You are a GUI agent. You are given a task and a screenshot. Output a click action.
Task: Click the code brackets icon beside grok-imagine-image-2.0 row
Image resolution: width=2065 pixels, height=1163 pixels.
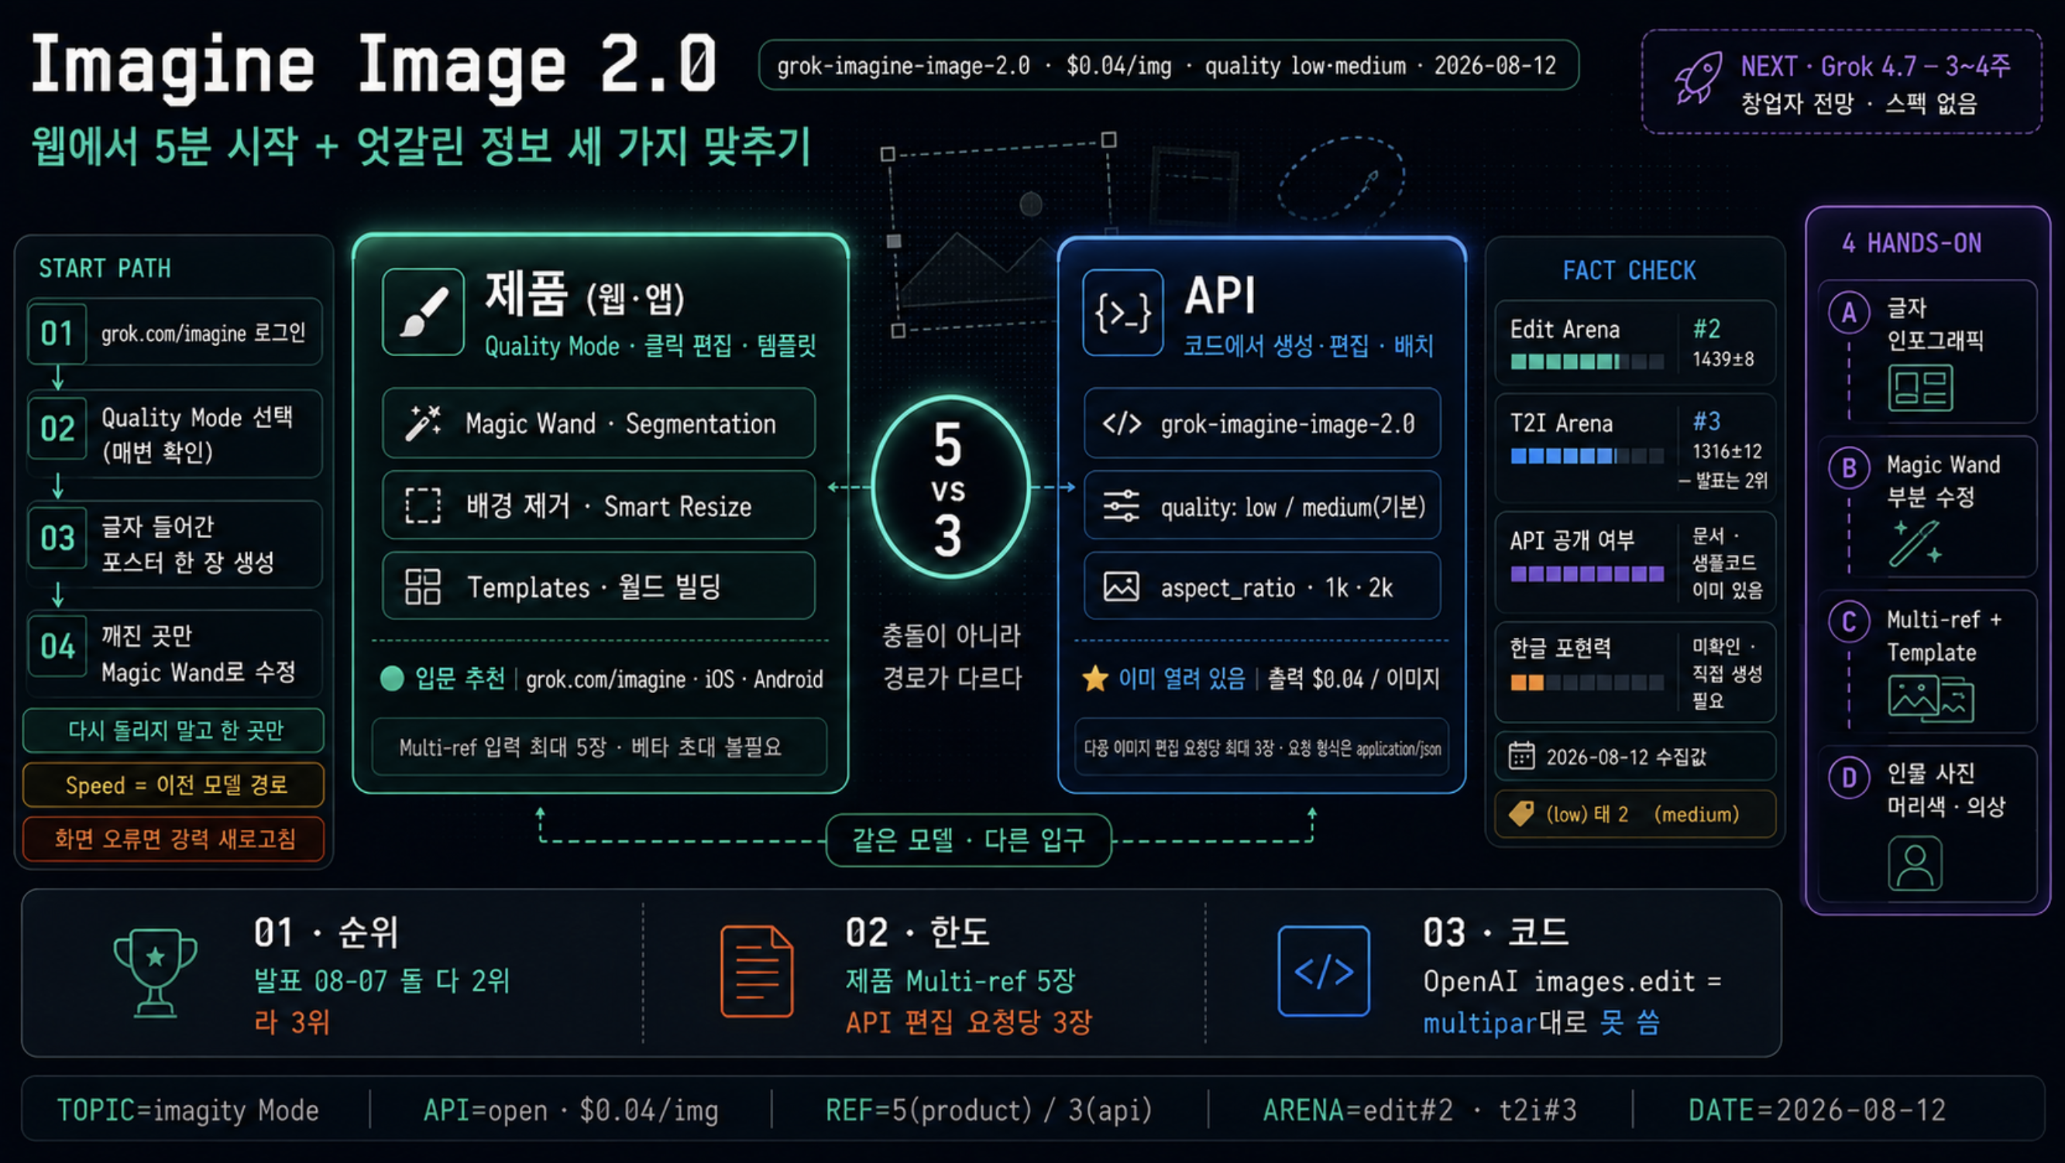coord(1122,424)
